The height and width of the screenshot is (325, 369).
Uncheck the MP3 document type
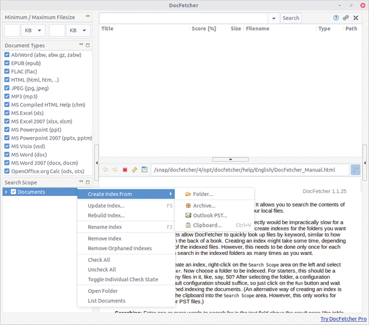(x=7, y=96)
